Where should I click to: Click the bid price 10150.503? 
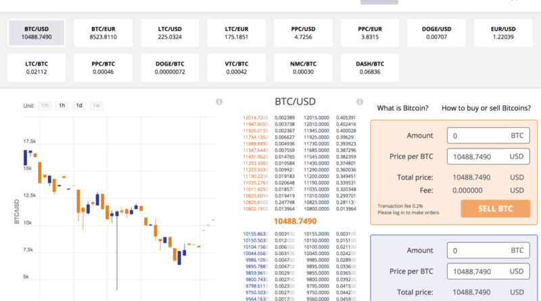pyautogui.click(x=256, y=241)
